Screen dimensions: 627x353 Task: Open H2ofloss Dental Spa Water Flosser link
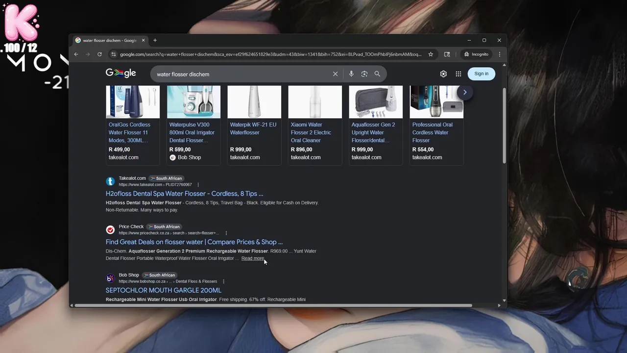click(185, 194)
